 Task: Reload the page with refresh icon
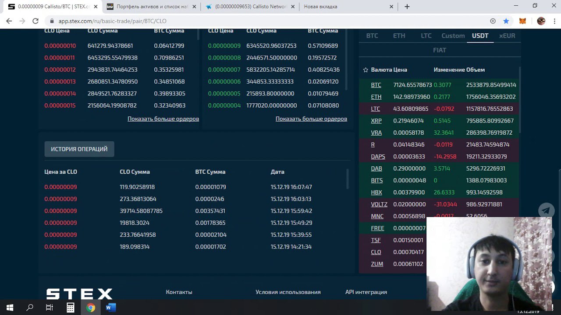click(x=36, y=21)
